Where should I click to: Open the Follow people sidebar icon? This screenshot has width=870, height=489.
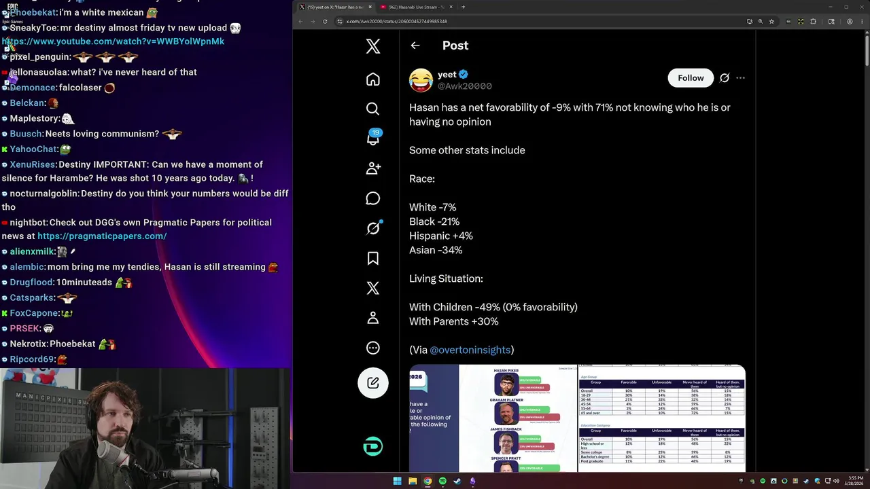[x=373, y=168]
